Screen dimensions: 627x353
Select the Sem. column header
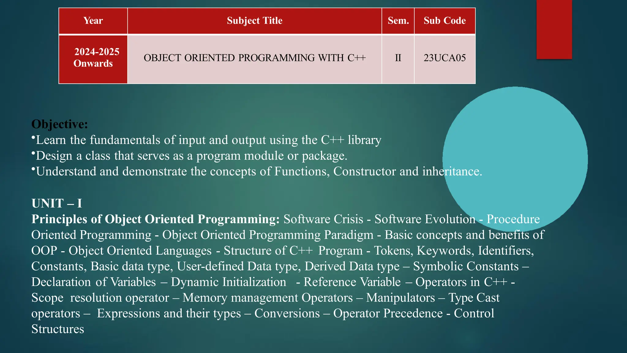398,21
